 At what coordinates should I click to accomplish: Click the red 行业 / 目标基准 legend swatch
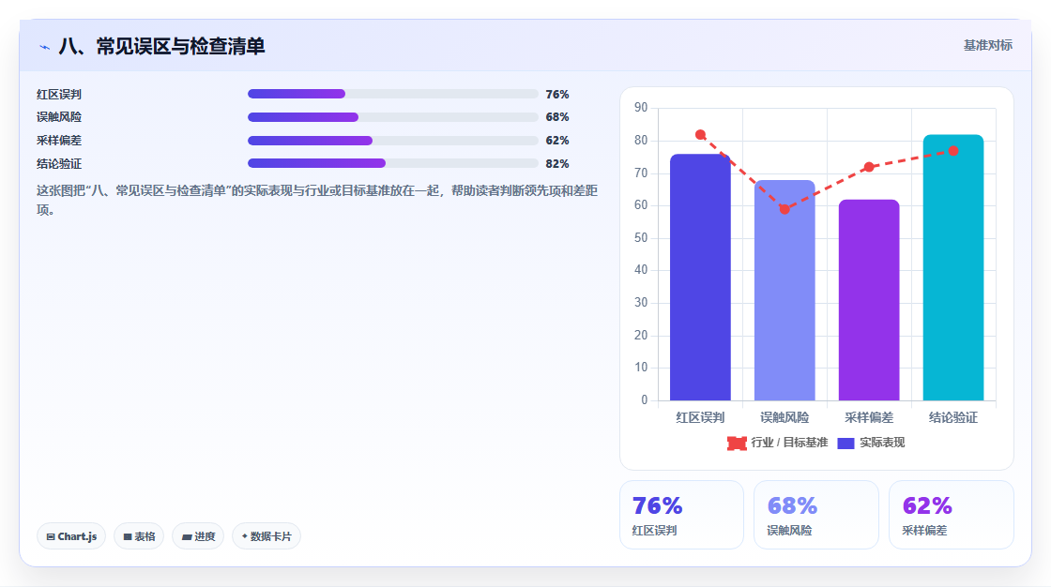click(x=737, y=443)
